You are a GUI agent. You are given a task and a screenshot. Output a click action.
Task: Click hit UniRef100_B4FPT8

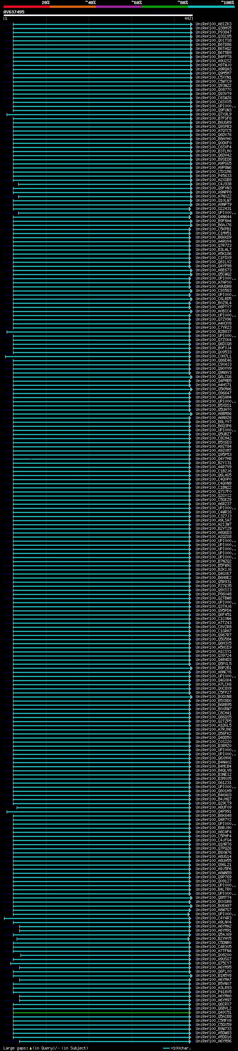213,57
